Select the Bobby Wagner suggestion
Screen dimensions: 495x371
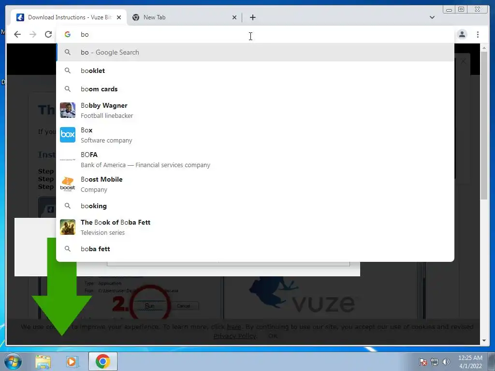(255, 111)
